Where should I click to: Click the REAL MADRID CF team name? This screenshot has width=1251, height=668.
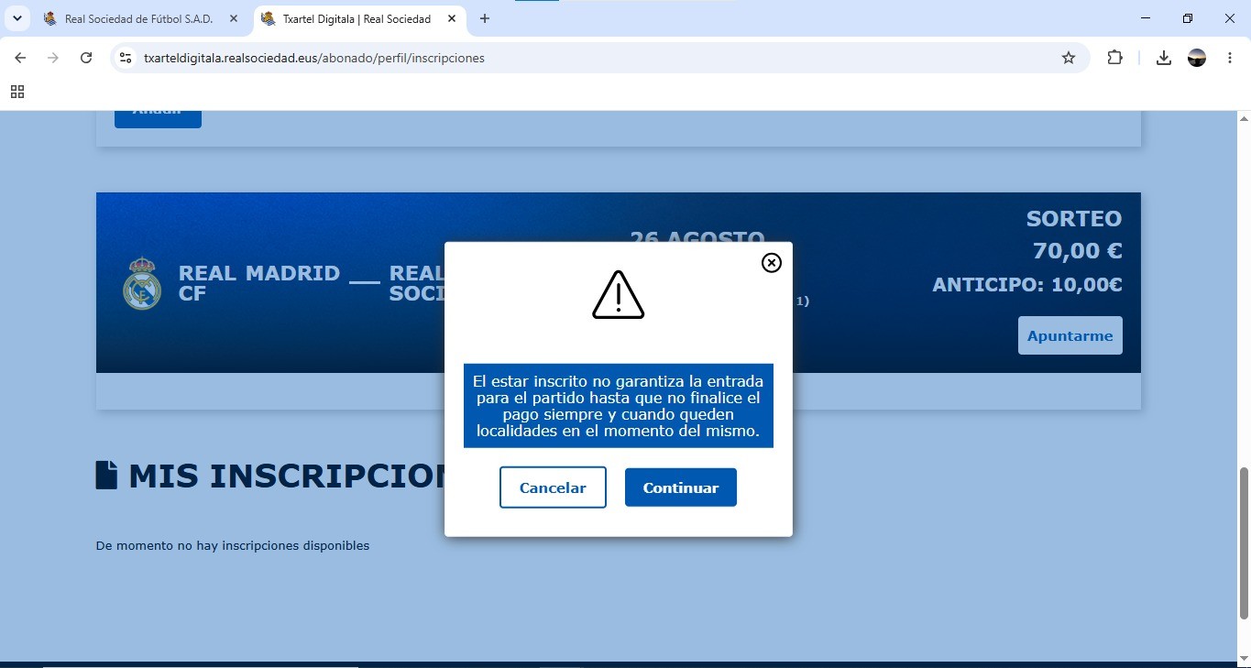(x=259, y=283)
